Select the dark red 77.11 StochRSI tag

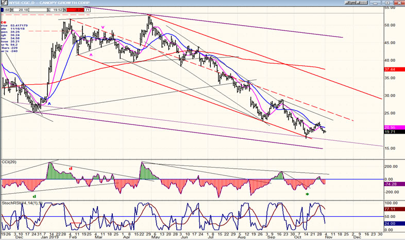tap(394, 209)
